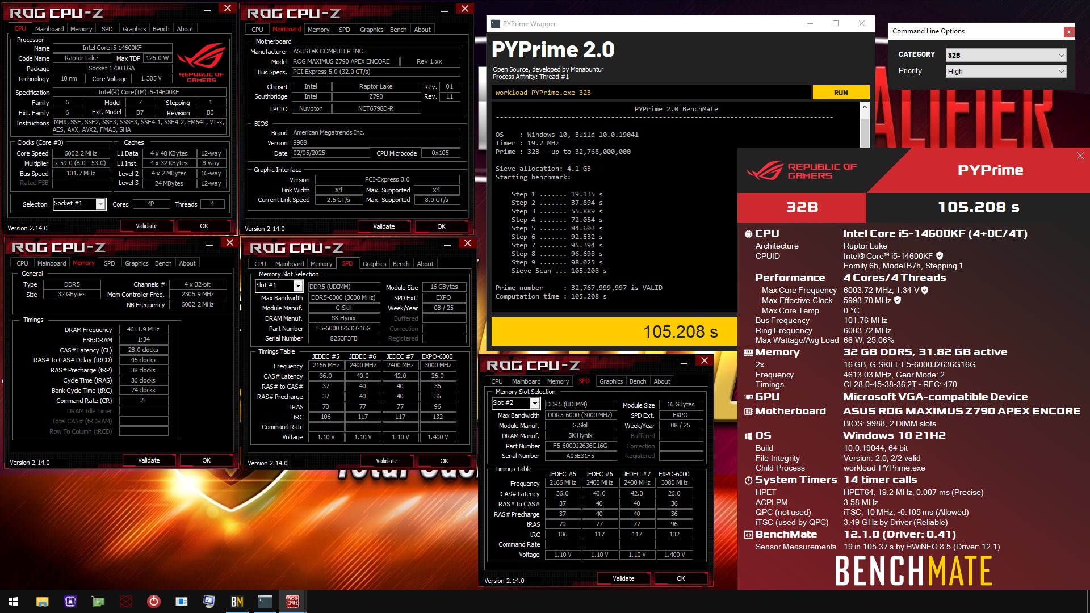Click the BenchMate section icon near version
Viewport: 1090px width, 613px height.
(x=748, y=535)
